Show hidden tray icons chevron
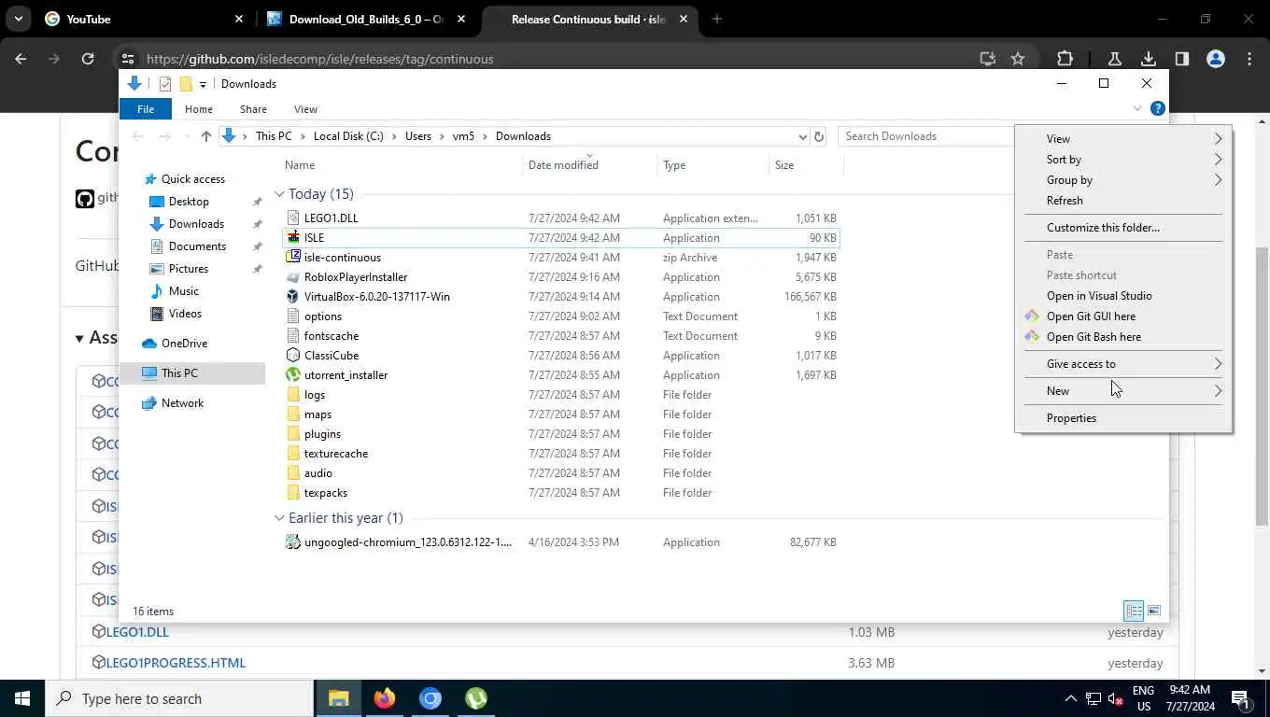 (1070, 698)
